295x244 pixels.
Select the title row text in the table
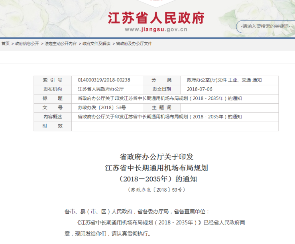(x=160, y=98)
